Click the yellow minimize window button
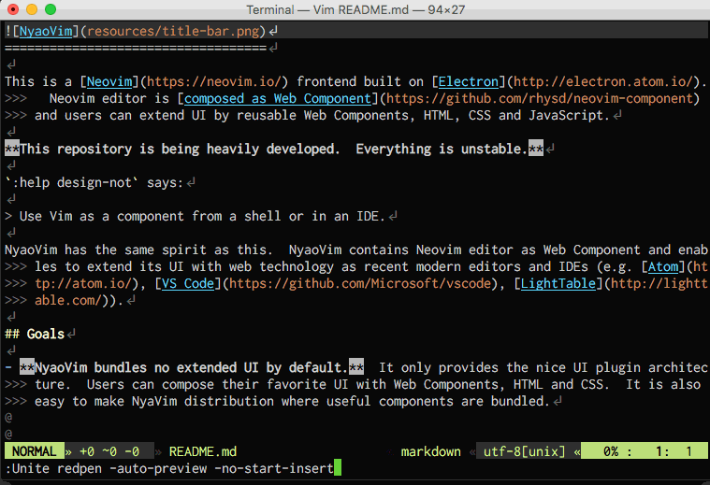The image size is (710, 485). [x=32, y=9]
